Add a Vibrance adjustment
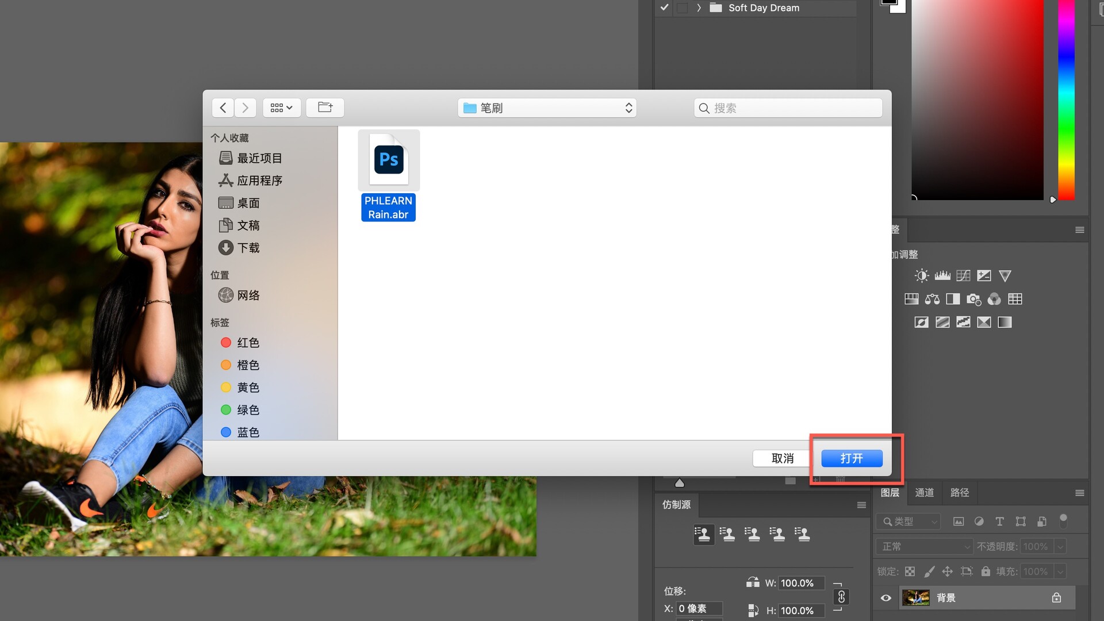Image resolution: width=1104 pixels, height=621 pixels. pos(1005,276)
